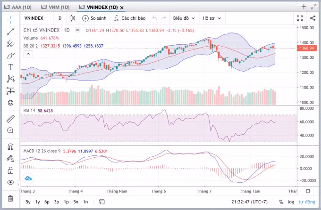Click the minus icon beside chart title
The height and width of the screenshot is (210, 321).
click(77, 30)
